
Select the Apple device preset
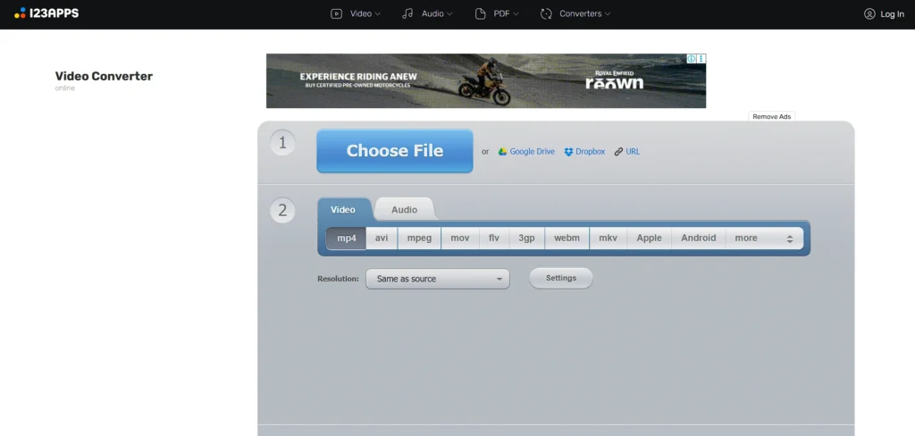point(650,239)
